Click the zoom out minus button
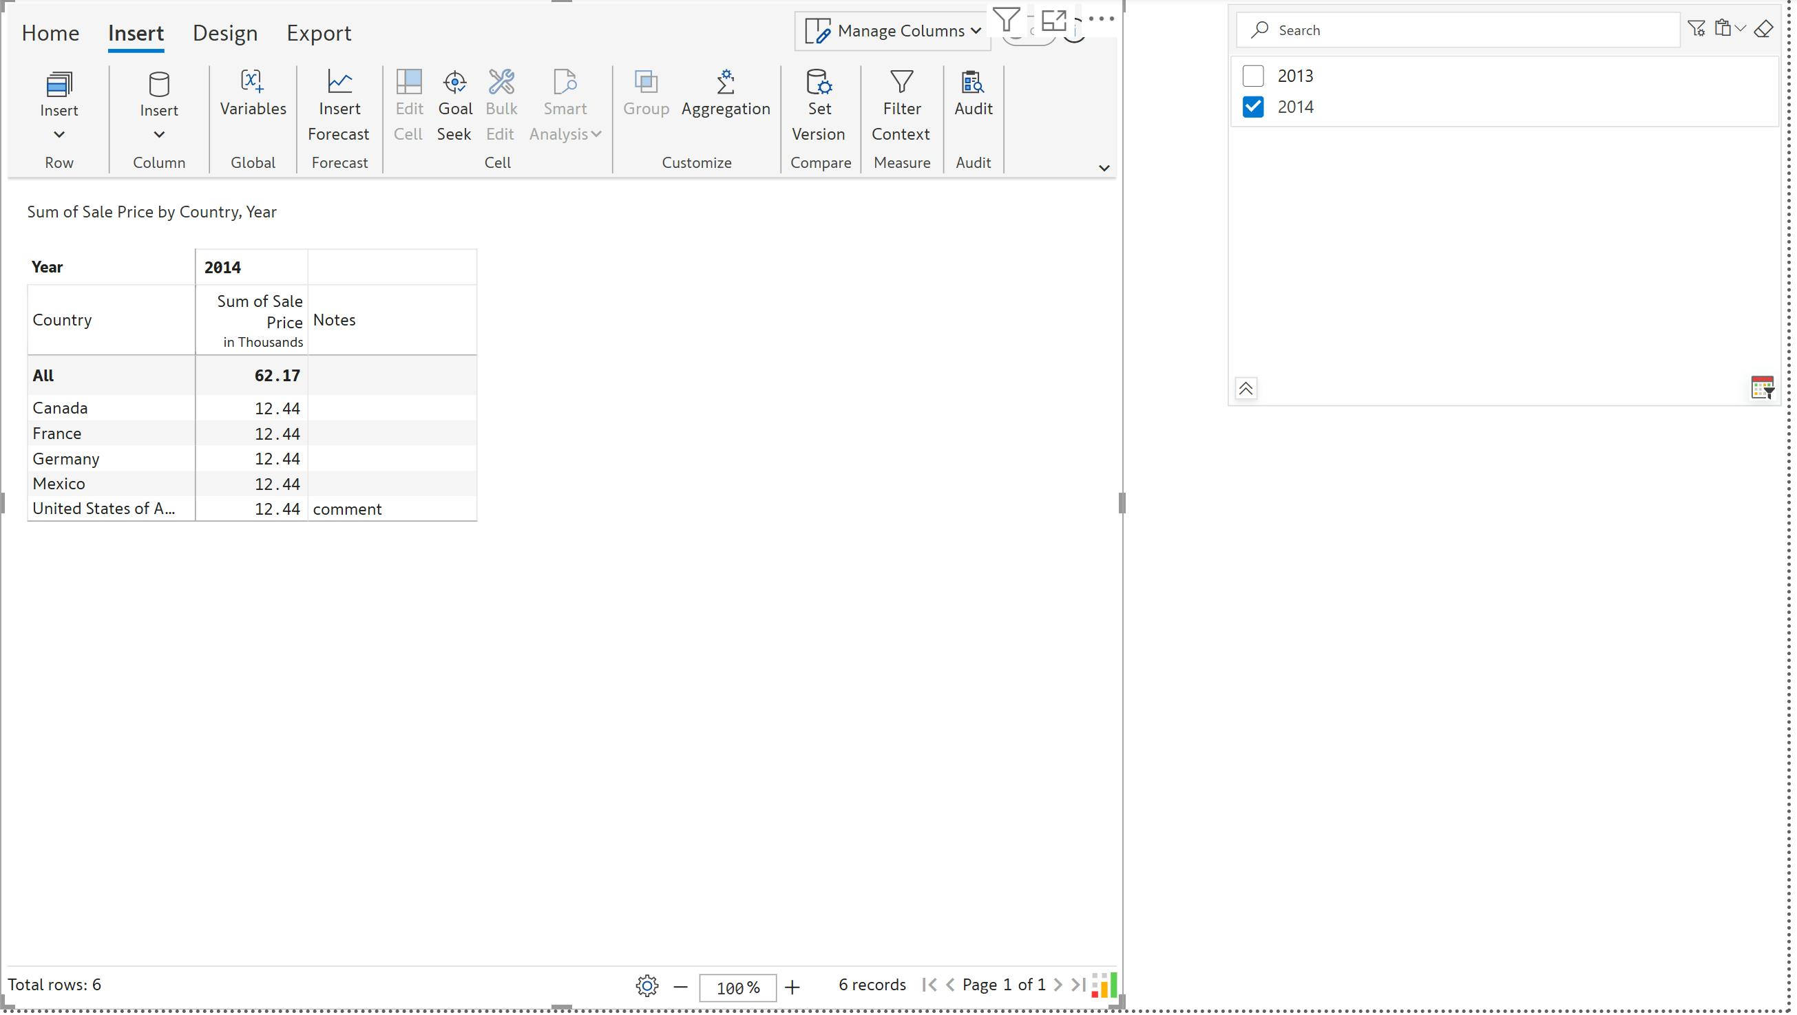 click(x=680, y=986)
